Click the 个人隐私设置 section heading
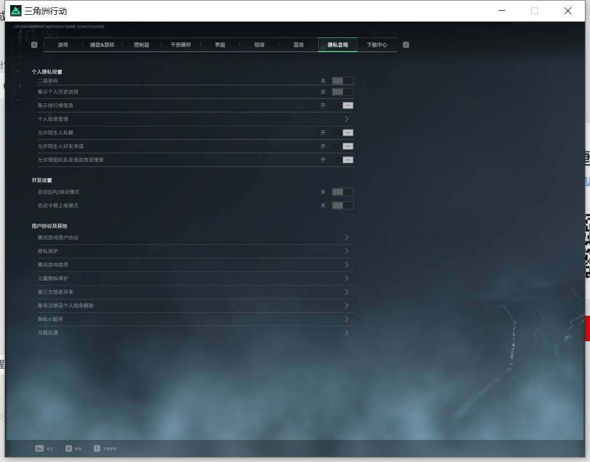This screenshot has width=590, height=462. click(x=47, y=71)
